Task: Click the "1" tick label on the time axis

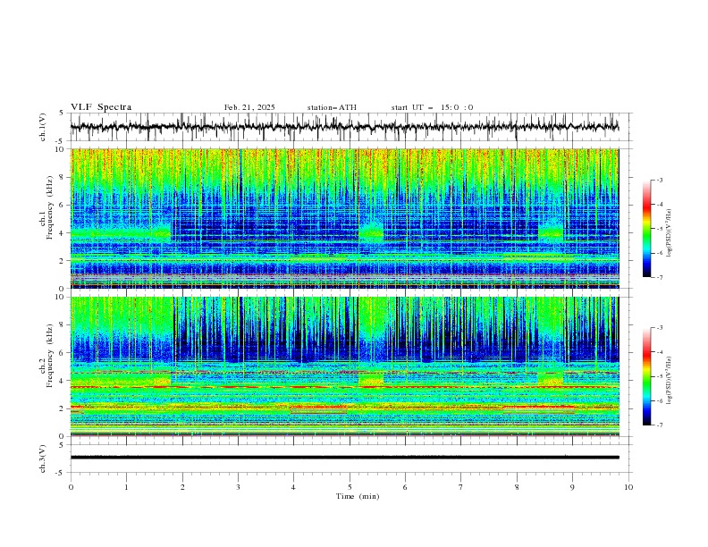Action: click(x=126, y=487)
